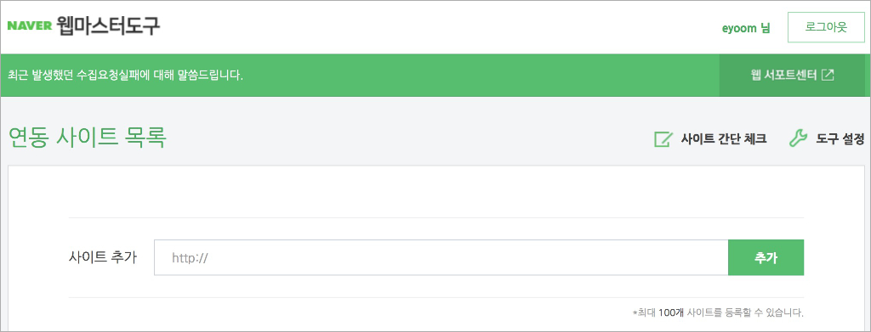Click the white site list panel area
This screenshot has height=332, width=871.
coord(436,191)
